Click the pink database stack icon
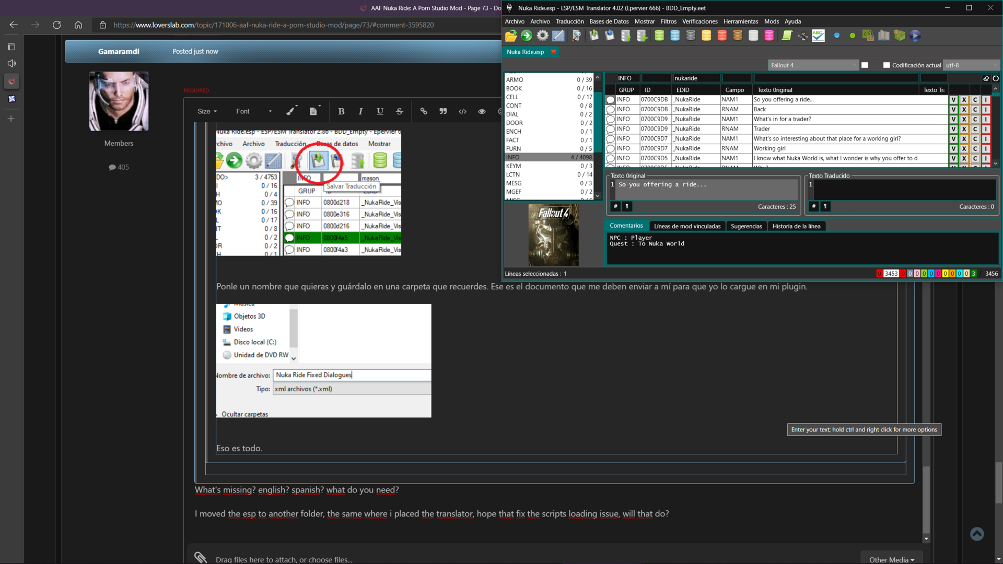 click(769, 36)
